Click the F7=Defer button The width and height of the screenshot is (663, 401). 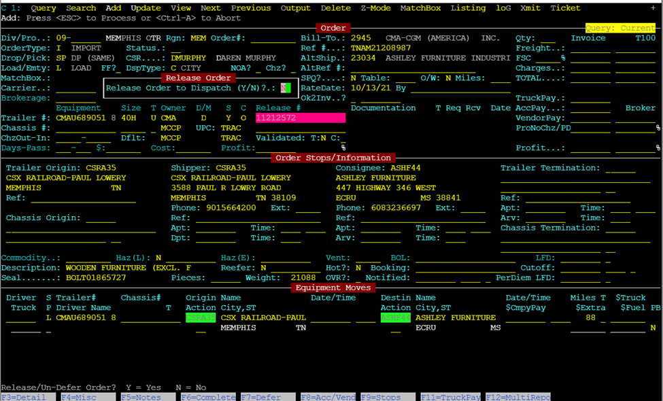268,397
